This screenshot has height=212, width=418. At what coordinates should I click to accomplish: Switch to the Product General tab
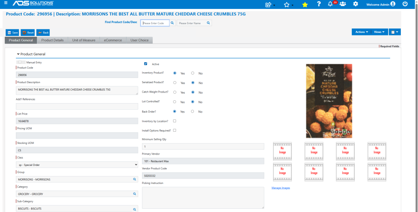[x=21, y=40]
